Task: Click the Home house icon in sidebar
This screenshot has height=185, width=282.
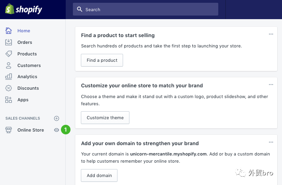Action: click(9, 31)
